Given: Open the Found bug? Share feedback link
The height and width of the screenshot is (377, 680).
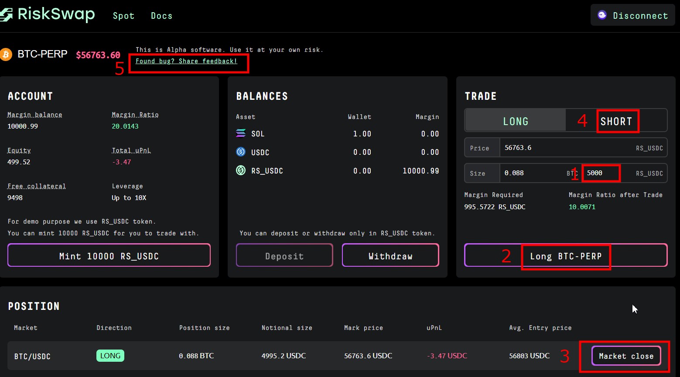Looking at the screenshot, I should tap(186, 61).
